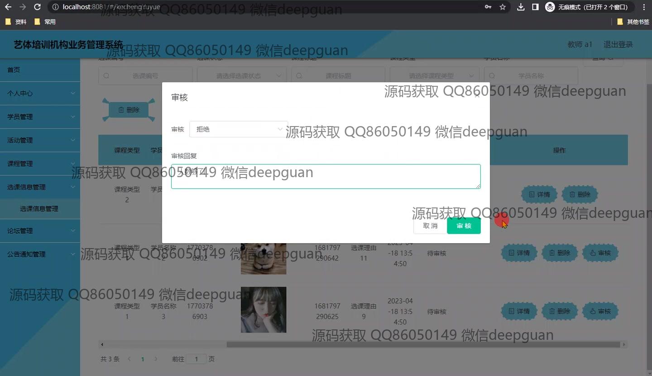The width and height of the screenshot is (652, 376).
Task: Open Chrome three-dot menu
Action: 644,7
